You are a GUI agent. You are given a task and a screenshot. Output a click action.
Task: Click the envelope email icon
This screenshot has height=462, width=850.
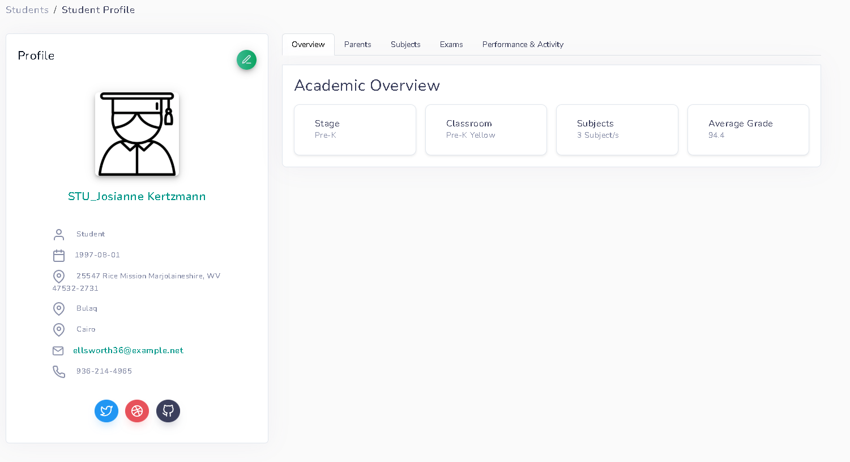(x=58, y=351)
